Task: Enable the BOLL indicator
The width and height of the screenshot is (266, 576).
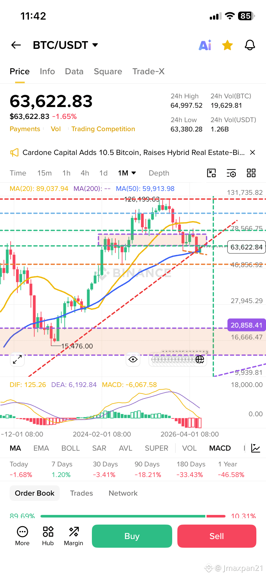Action: click(71, 448)
